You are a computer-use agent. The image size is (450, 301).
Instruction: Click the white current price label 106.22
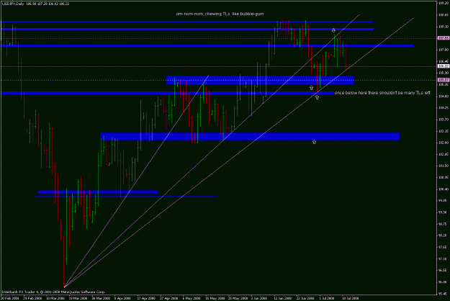[x=444, y=66]
